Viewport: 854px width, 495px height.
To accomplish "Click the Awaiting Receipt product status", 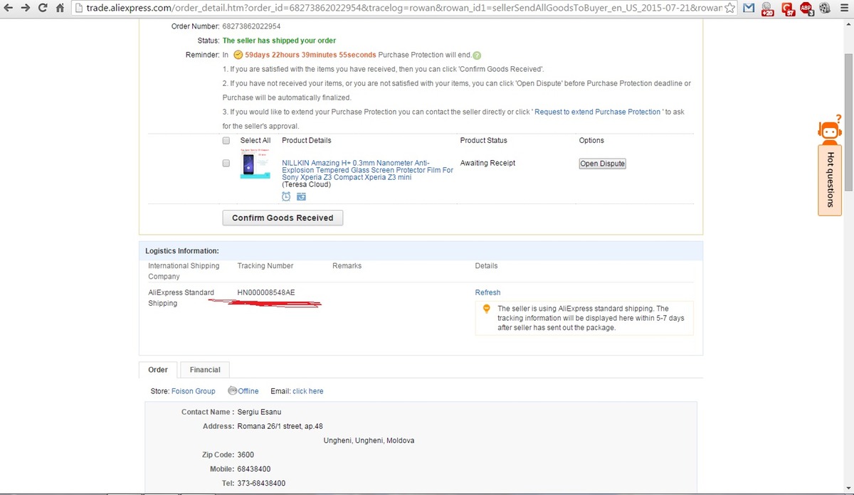I will point(487,163).
